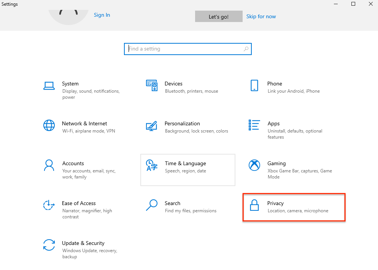This screenshot has width=378, height=270.
Task: Click inside the Find a setting field
Action: tap(188, 49)
